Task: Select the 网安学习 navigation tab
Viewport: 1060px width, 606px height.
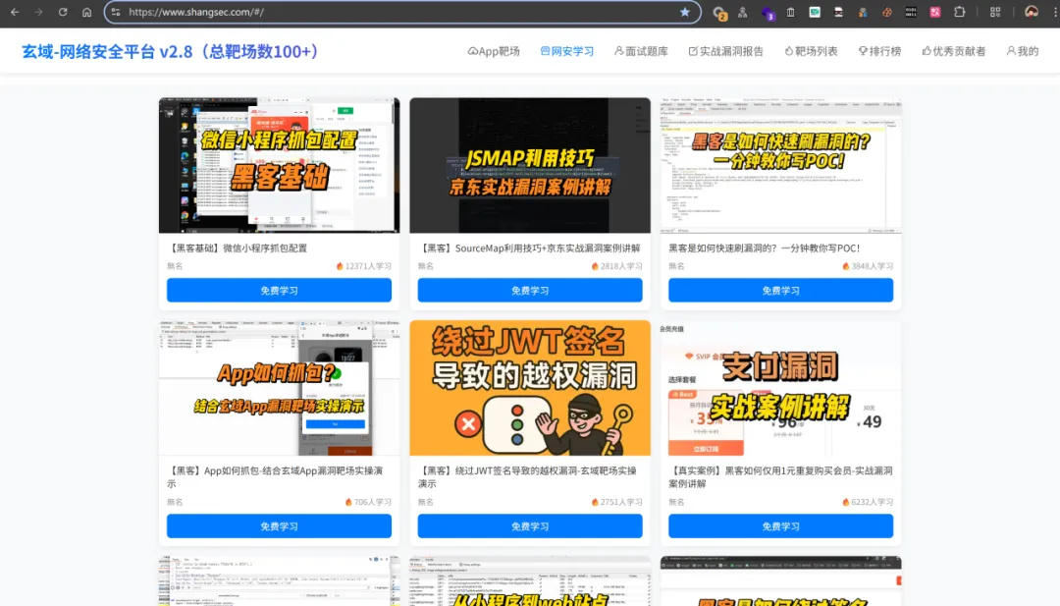Action: [x=567, y=51]
